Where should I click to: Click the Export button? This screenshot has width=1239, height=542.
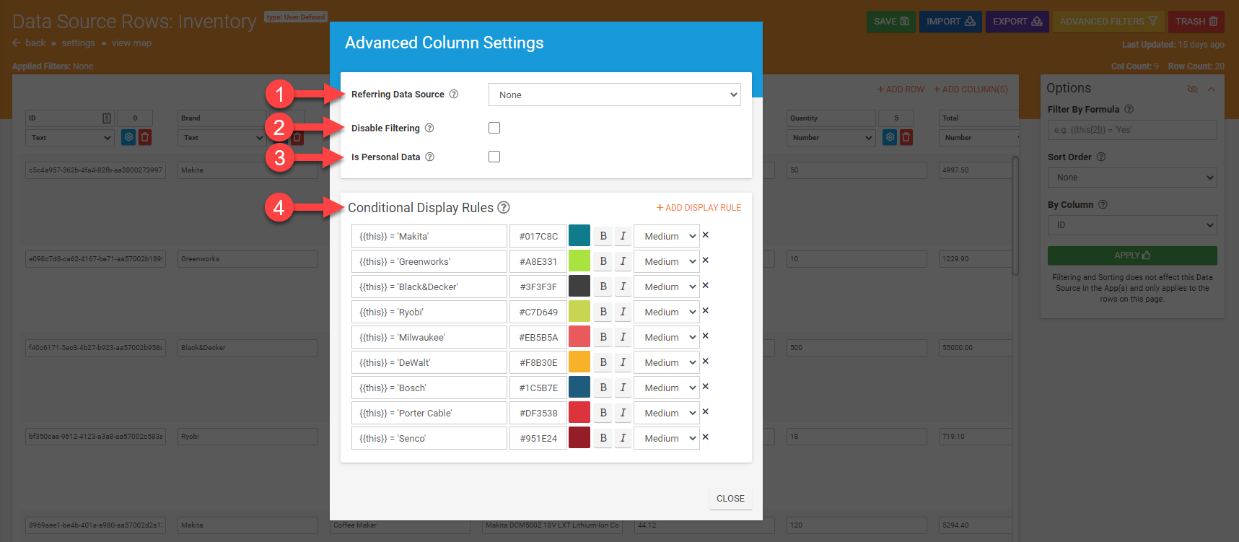[1017, 22]
